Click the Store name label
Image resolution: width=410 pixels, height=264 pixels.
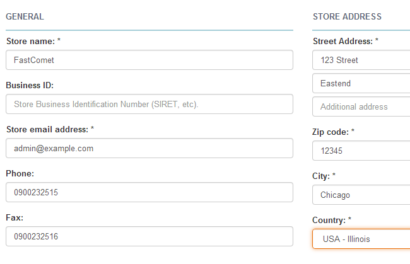click(x=33, y=42)
